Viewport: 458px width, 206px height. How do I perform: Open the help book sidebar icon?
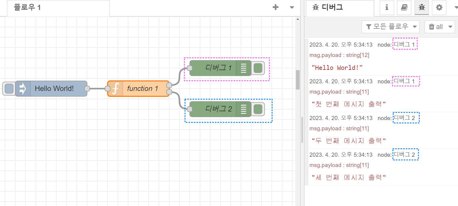tap(404, 8)
